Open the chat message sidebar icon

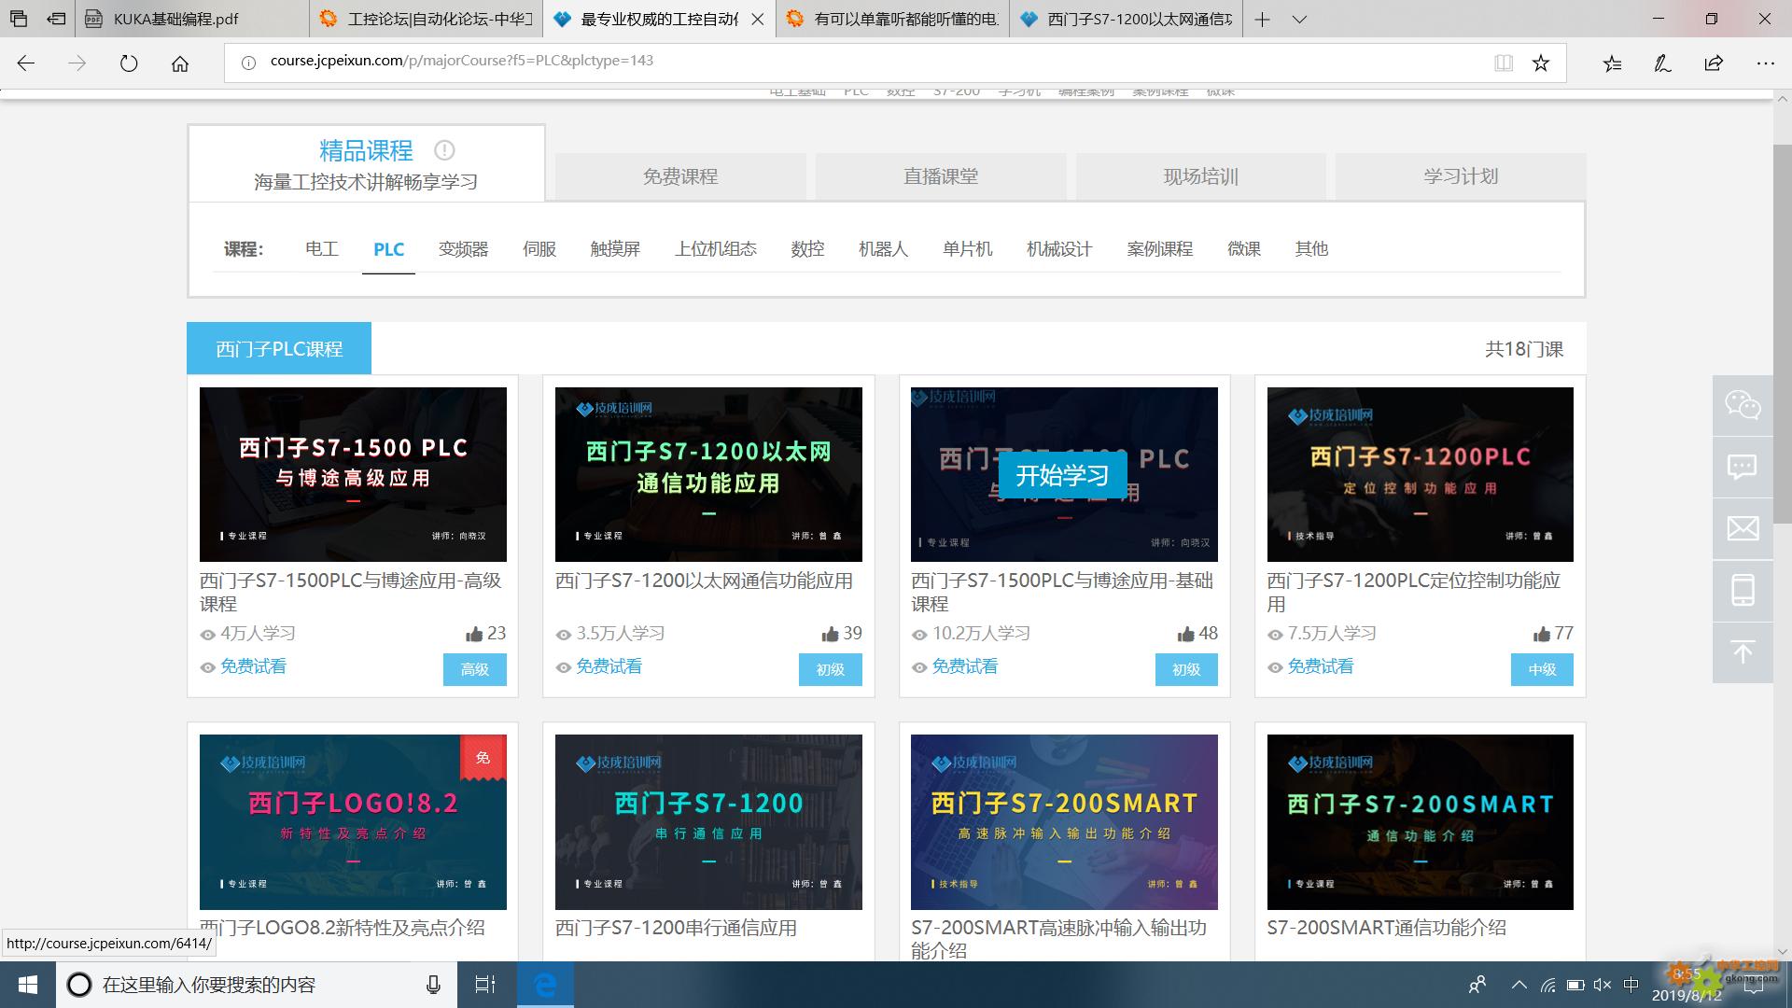(x=1743, y=467)
